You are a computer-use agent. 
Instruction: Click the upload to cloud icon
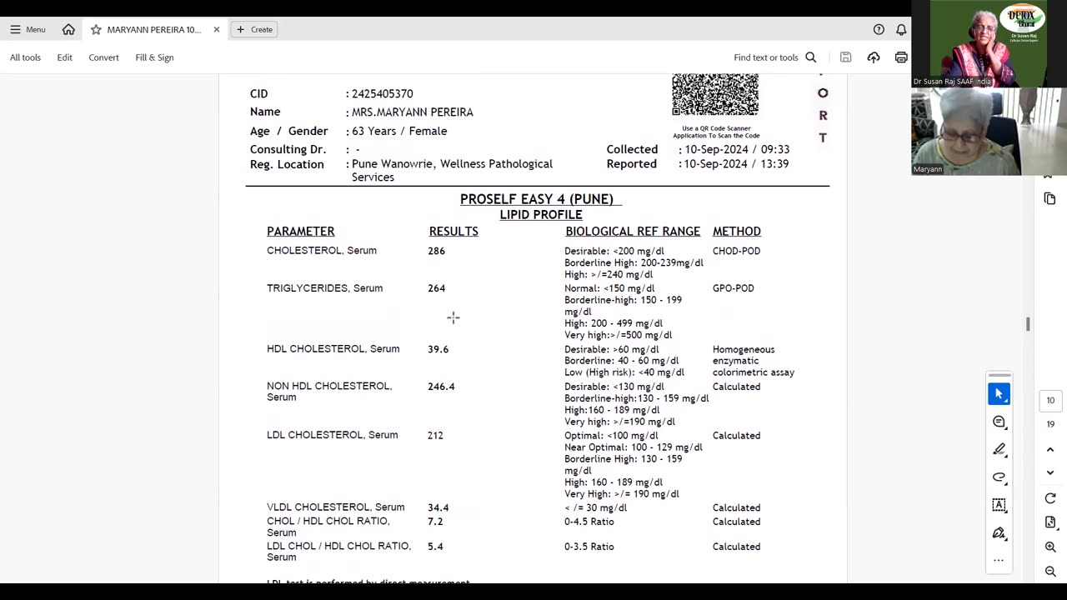pyautogui.click(x=874, y=57)
